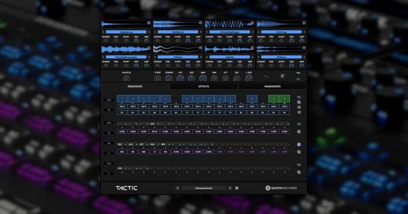Click the round icon on the top-left sample waveform
This screenshot has width=408, height=214.
tap(149, 23)
